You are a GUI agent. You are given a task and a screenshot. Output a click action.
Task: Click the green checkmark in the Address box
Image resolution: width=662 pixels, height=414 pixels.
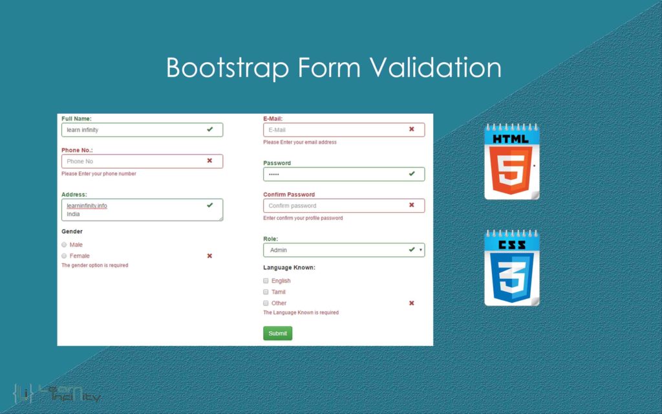[x=210, y=206]
